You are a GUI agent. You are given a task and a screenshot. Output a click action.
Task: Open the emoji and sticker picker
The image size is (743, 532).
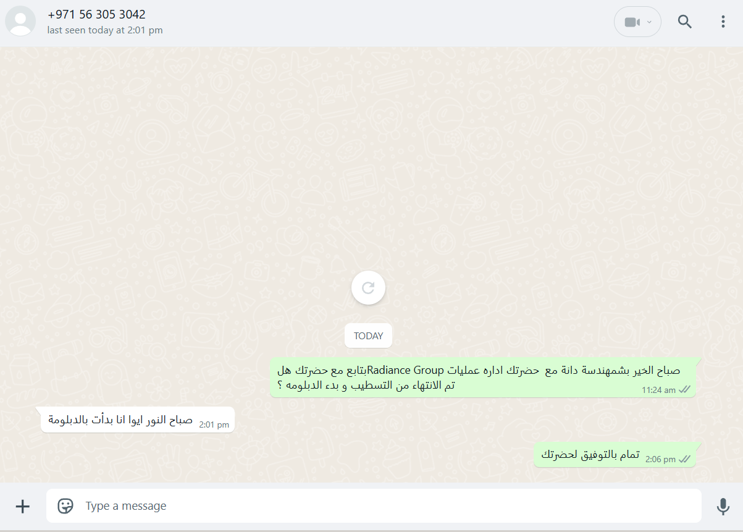pyautogui.click(x=65, y=506)
